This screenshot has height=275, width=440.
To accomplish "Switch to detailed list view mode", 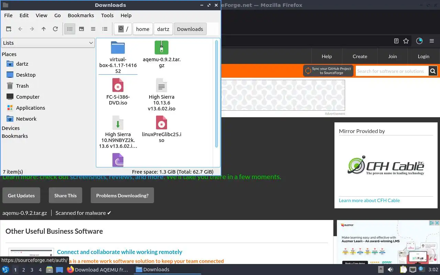I will [x=105, y=29].
